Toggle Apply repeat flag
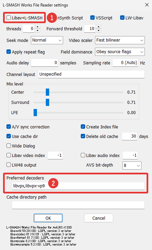Viewport: 152px width, 250px height. pyautogui.click(x=8, y=52)
